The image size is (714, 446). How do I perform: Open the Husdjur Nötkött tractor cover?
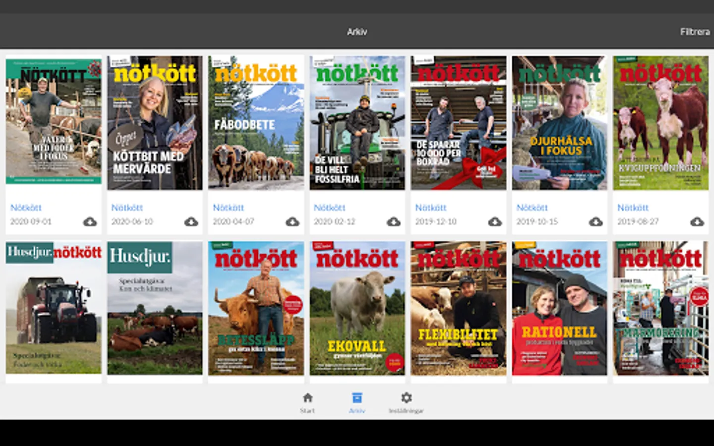click(54, 308)
